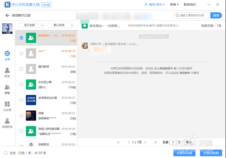Click the 消息总数 message count label
Viewport: 226px width, 158px height.
[x=211, y=26]
